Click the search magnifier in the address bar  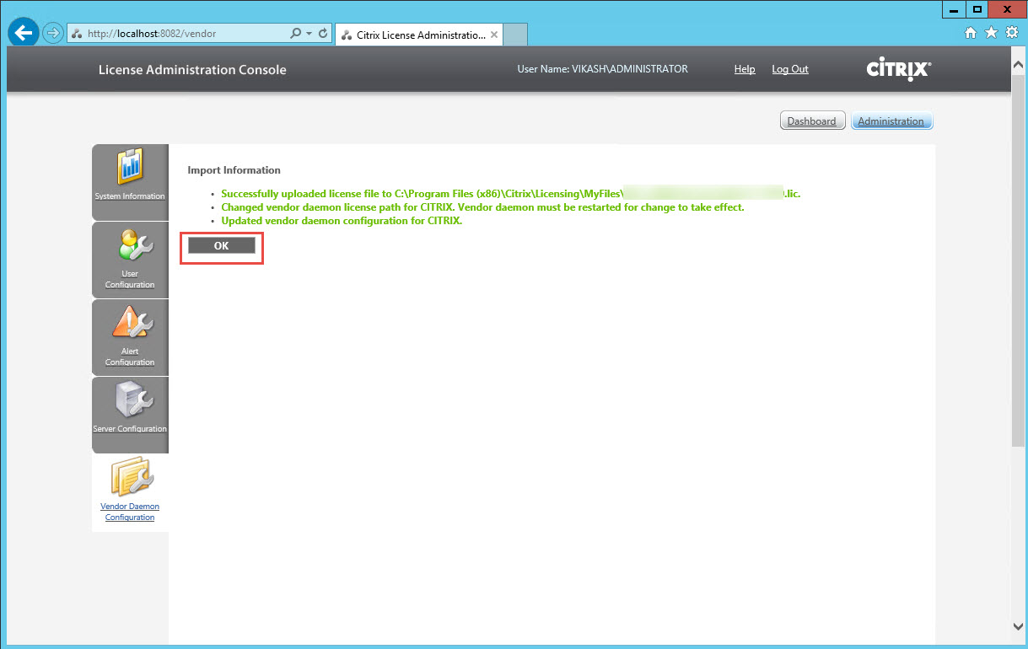(295, 34)
